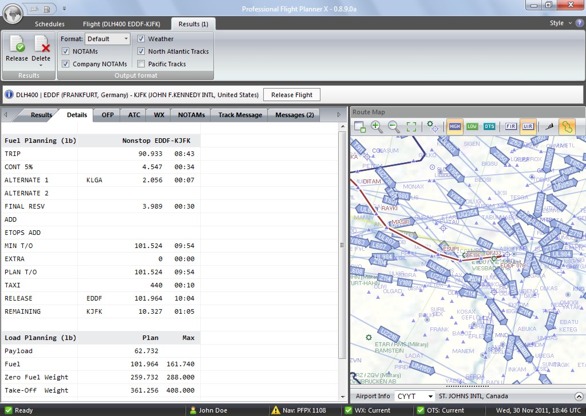Click the Nav warning triangle icon
This screenshot has width=586, height=416.
tap(276, 410)
